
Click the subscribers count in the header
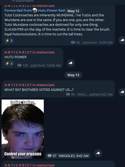point(22,1)
